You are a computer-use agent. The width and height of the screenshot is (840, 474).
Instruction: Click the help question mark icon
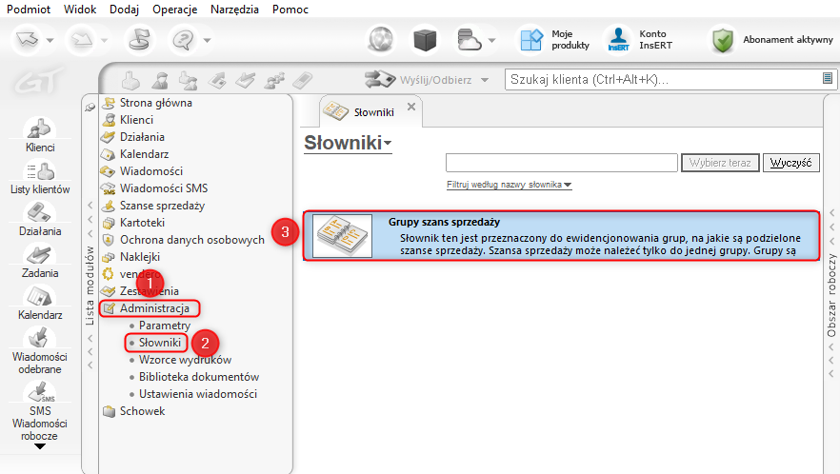click(x=184, y=40)
